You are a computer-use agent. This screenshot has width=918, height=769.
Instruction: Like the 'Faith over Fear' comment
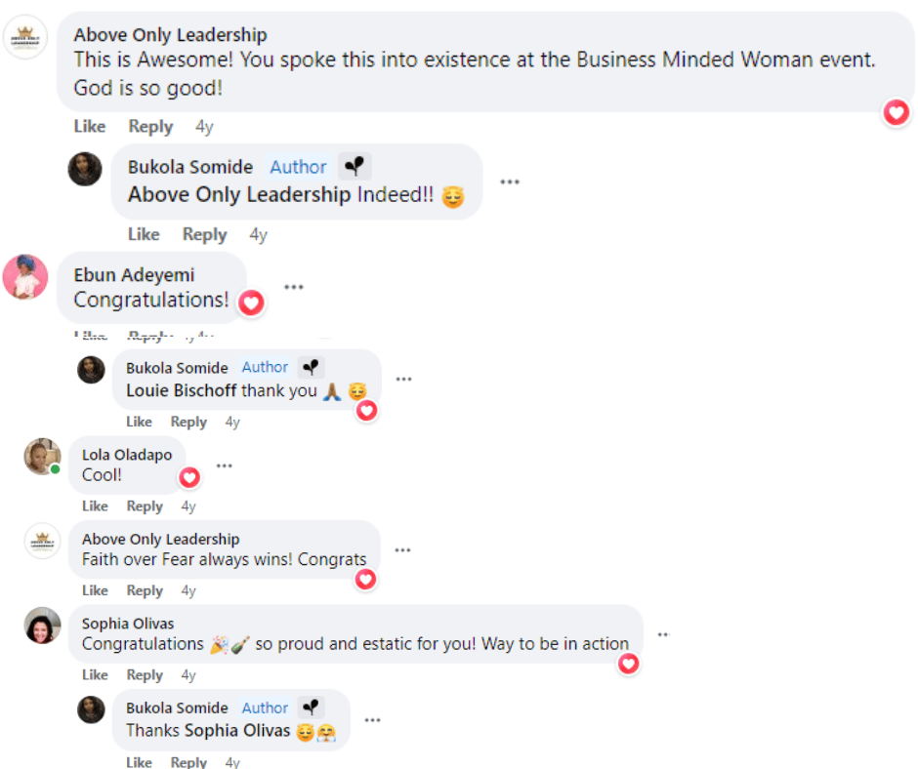(x=95, y=590)
